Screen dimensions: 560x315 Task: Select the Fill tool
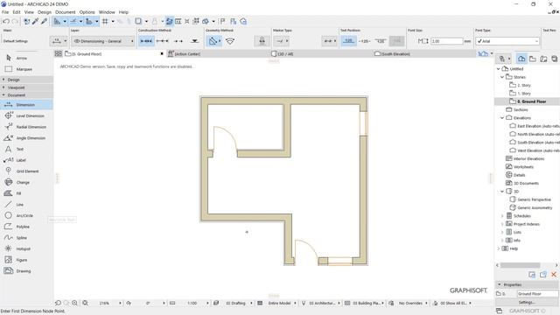point(18,193)
